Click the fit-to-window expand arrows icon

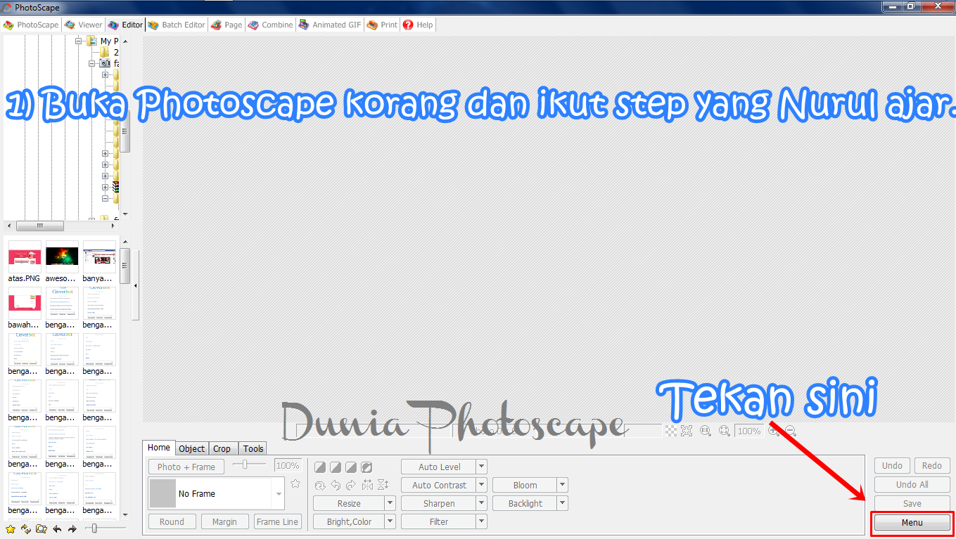(687, 431)
